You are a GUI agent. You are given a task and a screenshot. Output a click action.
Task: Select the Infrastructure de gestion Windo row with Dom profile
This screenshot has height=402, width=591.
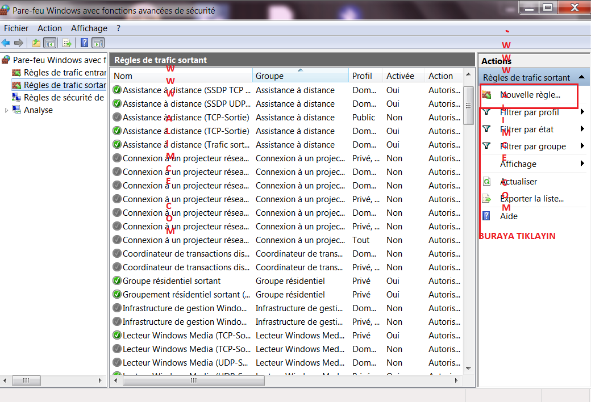(x=287, y=308)
